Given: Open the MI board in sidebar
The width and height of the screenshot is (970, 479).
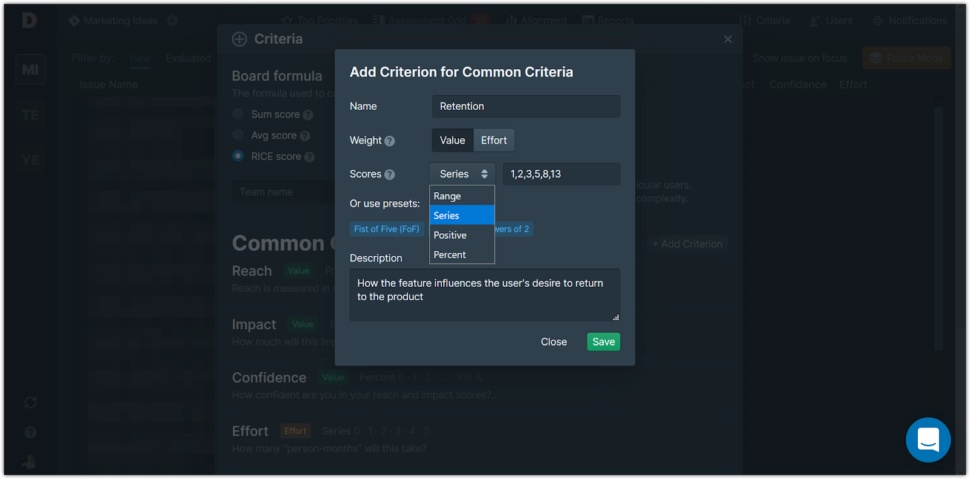Looking at the screenshot, I should pyautogui.click(x=30, y=70).
